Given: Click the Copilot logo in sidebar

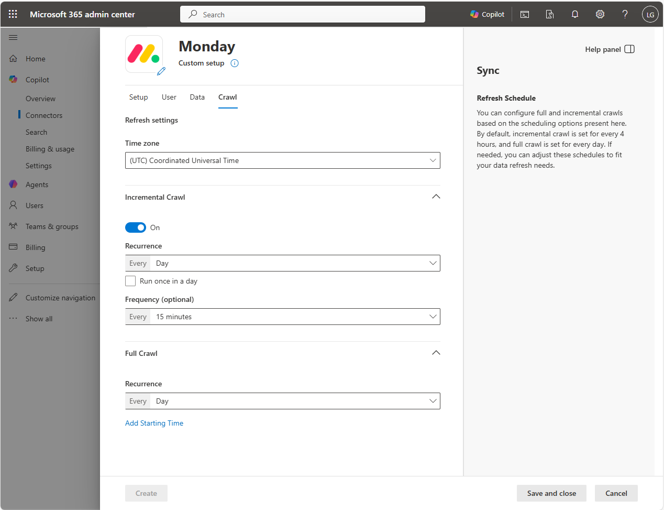Looking at the screenshot, I should pyautogui.click(x=13, y=80).
